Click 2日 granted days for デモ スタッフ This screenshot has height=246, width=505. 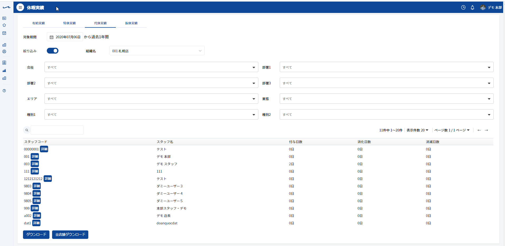pos(291,164)
